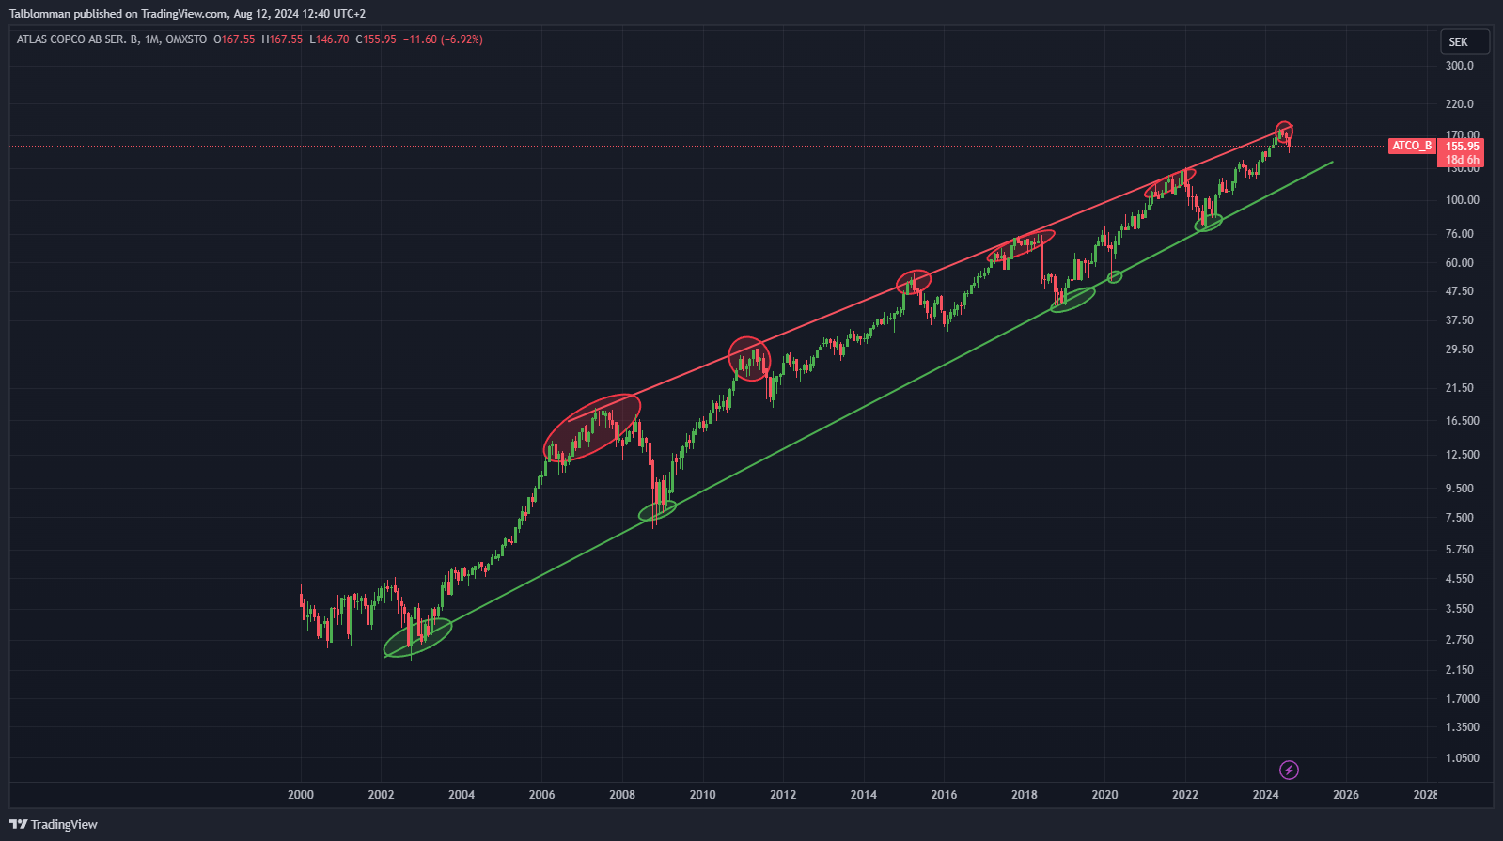The width and height of the screenshot is (1503, 841).
Task: Click the low value L146.70
Action: pos(329,39)
